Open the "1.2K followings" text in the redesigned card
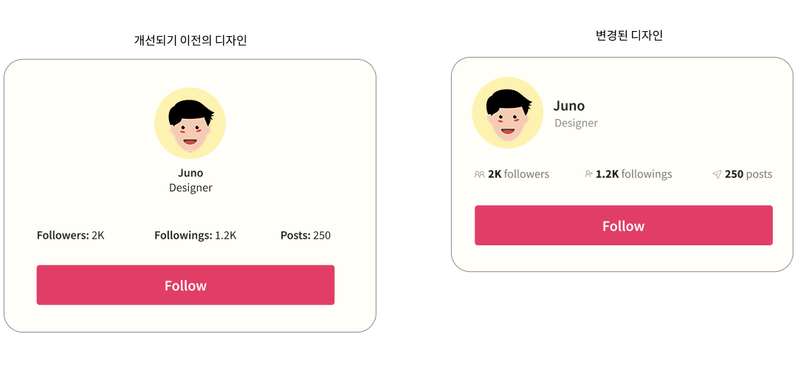 [634, 174]
